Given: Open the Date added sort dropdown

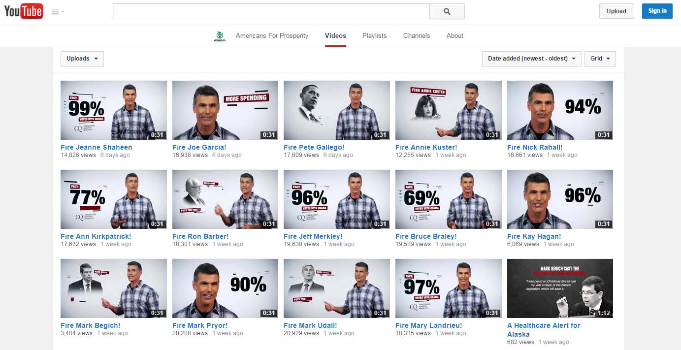Looking at the screenshot, I should (531, 59).
